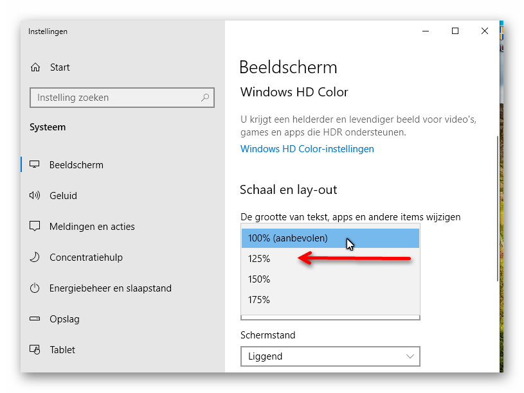
Task: Click the Tablet sidebar icon
Action: [35, 349]
